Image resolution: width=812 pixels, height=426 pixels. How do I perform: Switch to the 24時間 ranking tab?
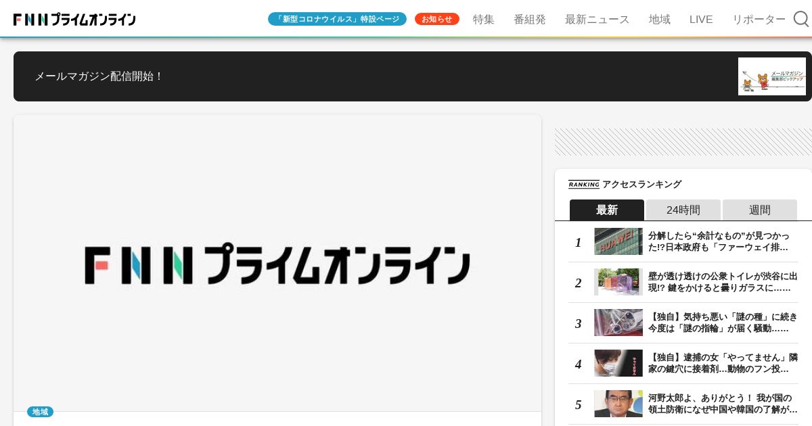click(683, 210)
